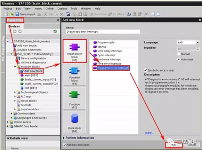Toggle Add new and open checkbox
Image resolution: width=202 pixels, height=150 pixels.
click(x=65, y=145)
